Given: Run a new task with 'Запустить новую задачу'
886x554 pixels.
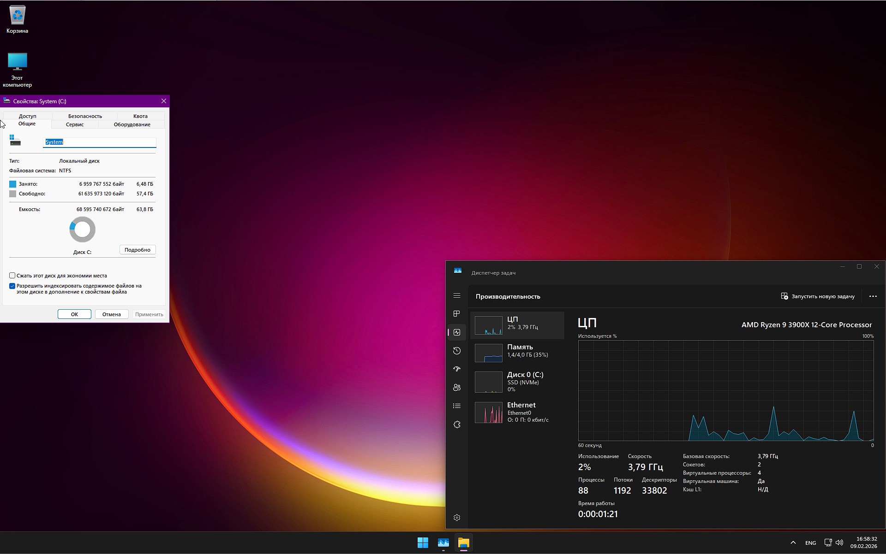Looking at the screenshot, I should tap(818, 296).
